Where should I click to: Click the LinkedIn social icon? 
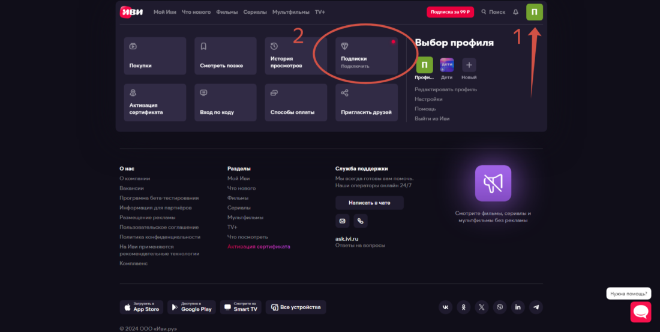coord(518,307)
